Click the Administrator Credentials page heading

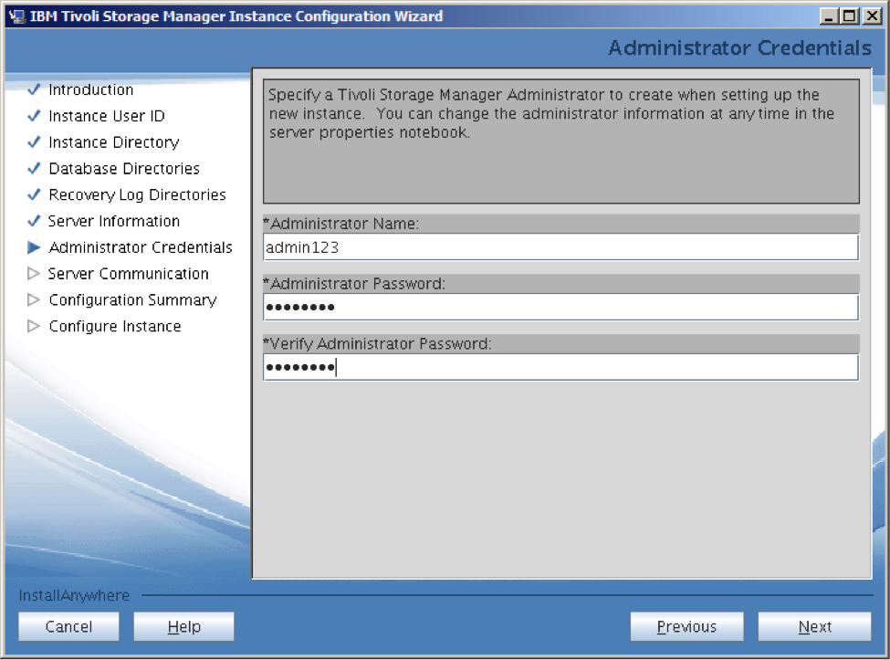click(739, 48)
